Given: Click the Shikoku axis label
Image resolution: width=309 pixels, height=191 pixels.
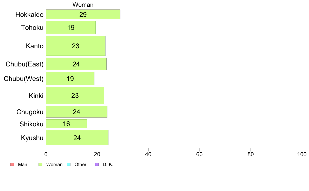Looking at the screenshot, I should pos(31,124).
